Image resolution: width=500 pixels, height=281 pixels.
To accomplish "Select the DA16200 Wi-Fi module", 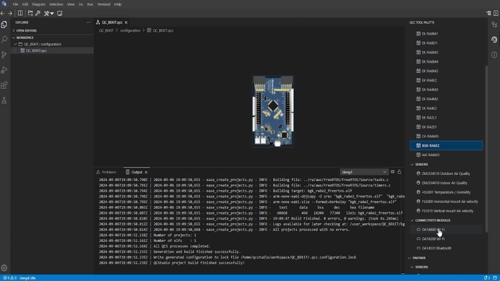I will 433,239.
